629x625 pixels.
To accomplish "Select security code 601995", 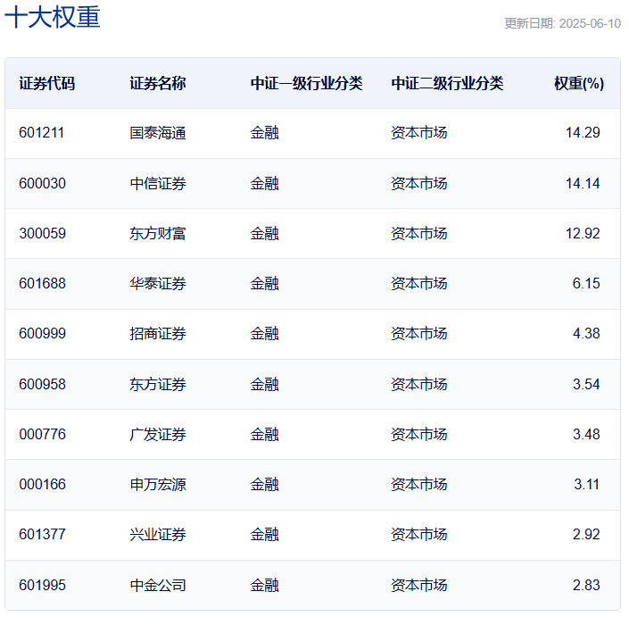I will (42, 585).
